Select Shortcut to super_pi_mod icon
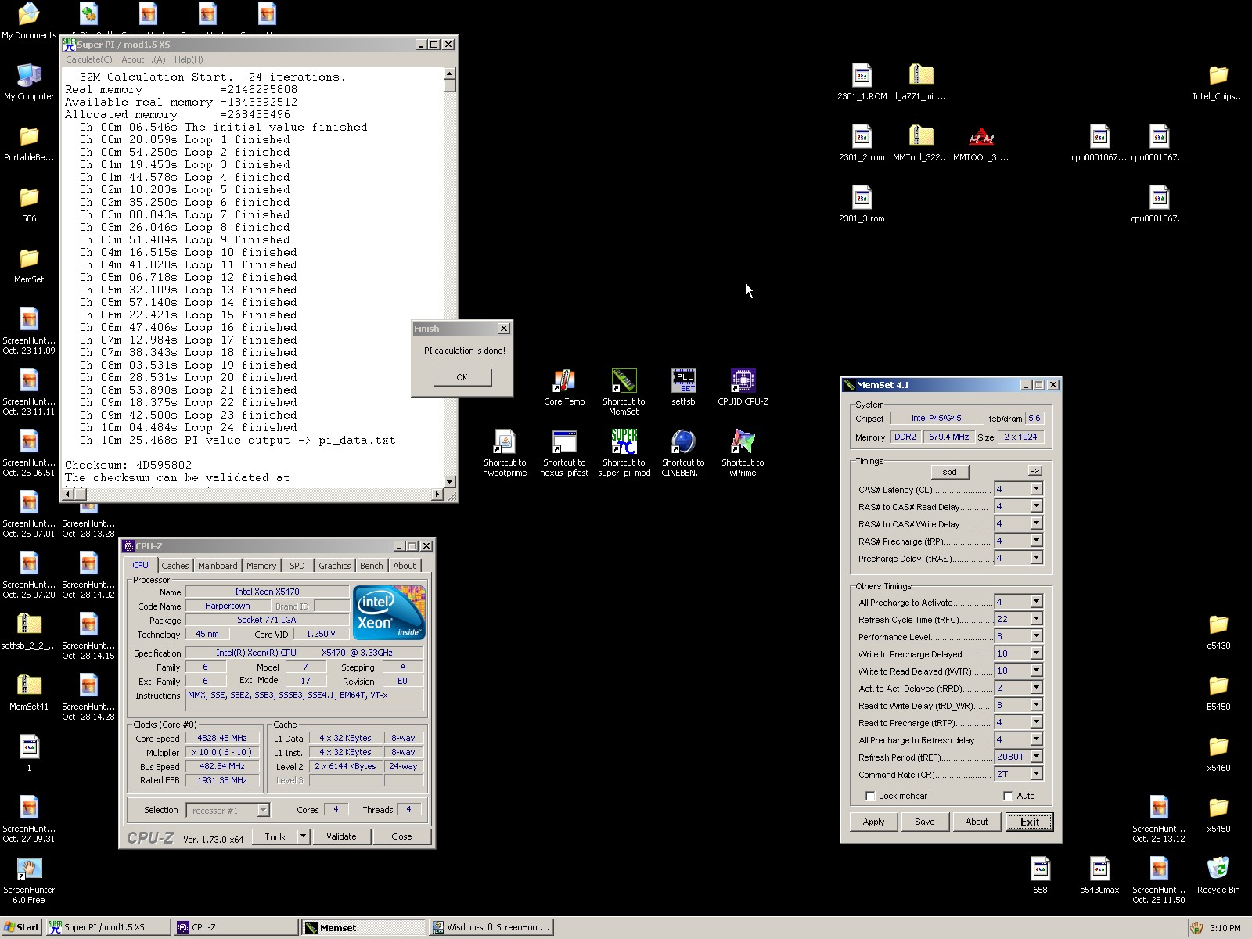Image resolution: width=1252 pixels, height=939 pixels. pyautogui.click(x=624, y=453)
